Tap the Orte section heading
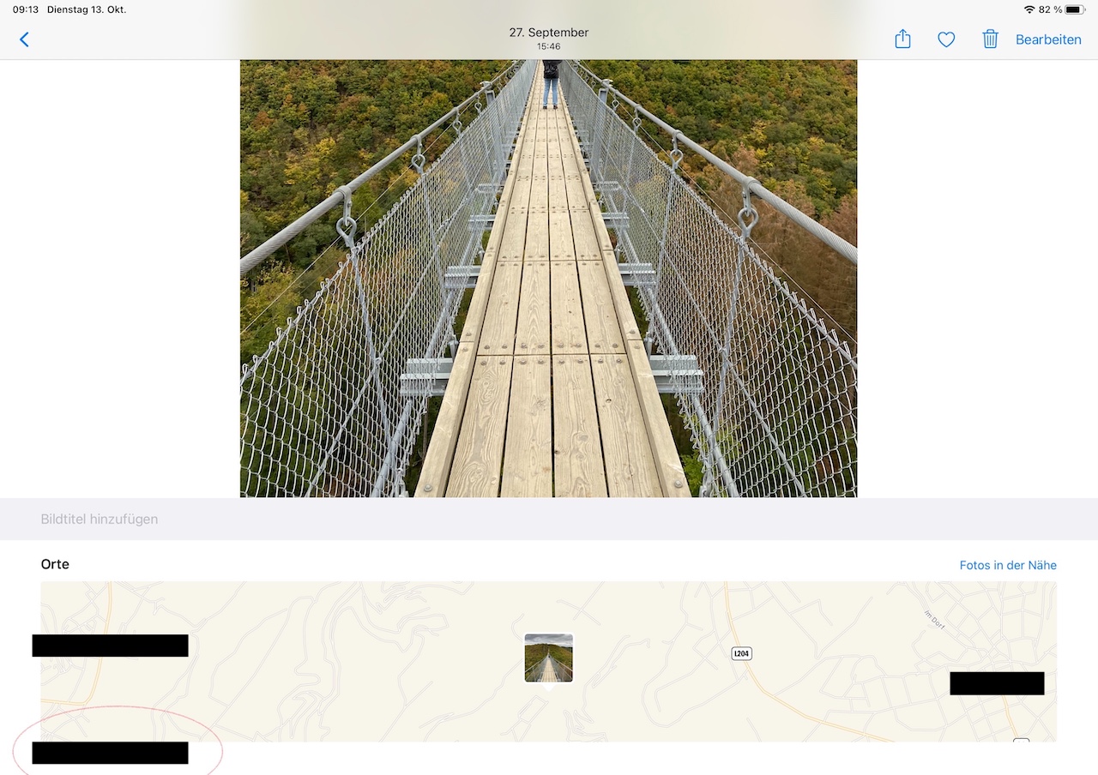Viewport: 1098px width, 775px height. 55,564
